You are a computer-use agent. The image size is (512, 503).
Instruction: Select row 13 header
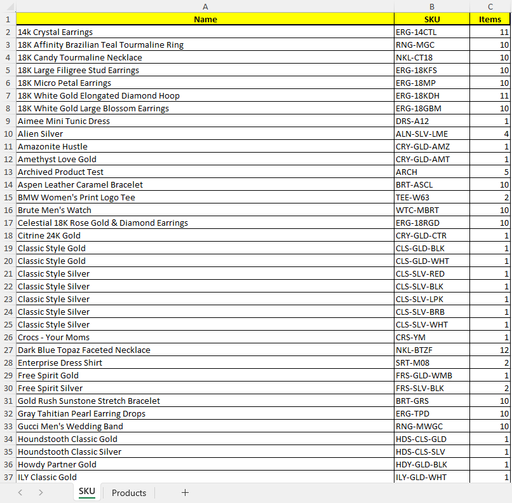pos(8,172)
